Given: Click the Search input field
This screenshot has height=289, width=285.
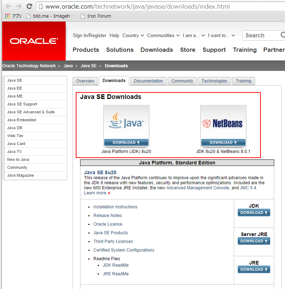Looking at the screenshot, I should (261, 35).
